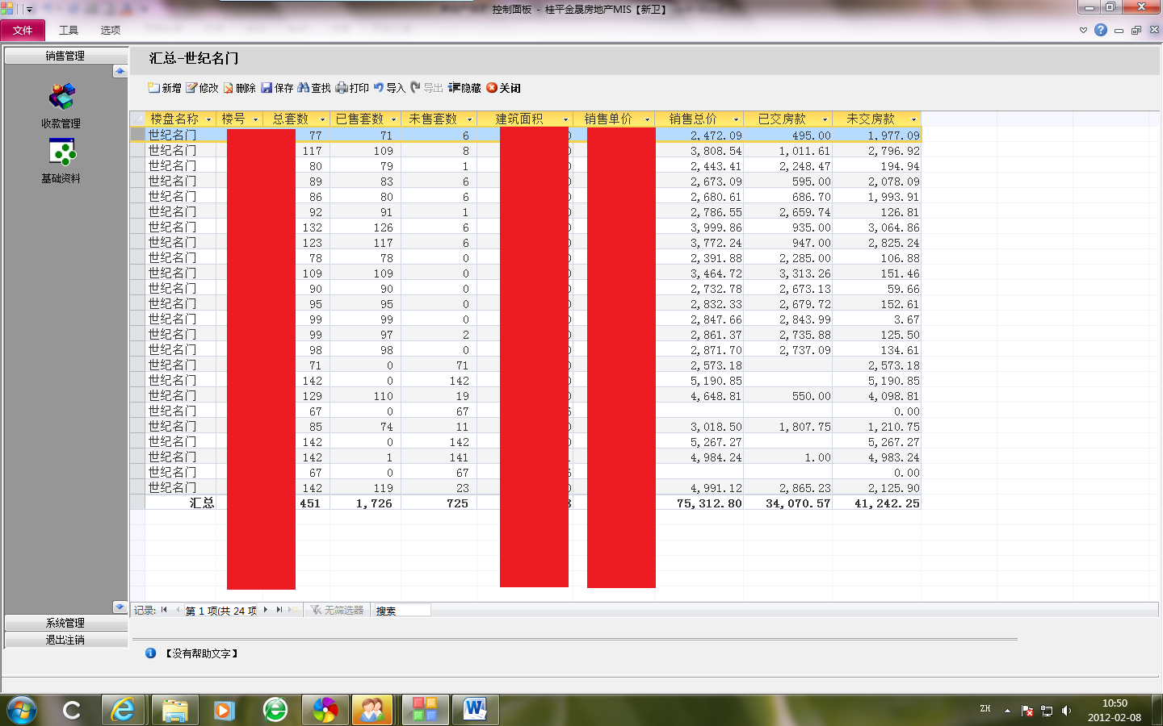
Task: Expand the 销售管理 sidebar group
Action: coord(65,56)
